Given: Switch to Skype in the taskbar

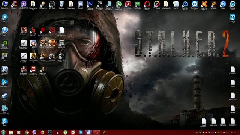Looking at the screenshot, I should click(81, 132).
